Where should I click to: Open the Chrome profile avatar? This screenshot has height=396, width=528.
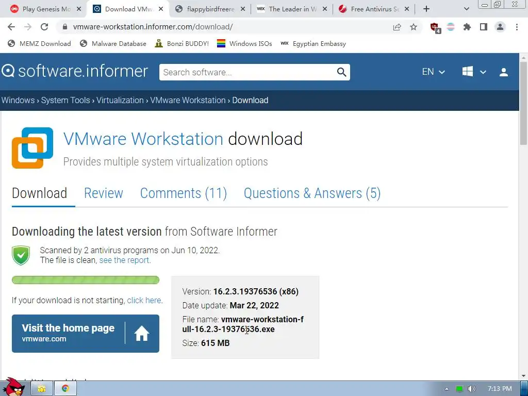pos(500,27)
